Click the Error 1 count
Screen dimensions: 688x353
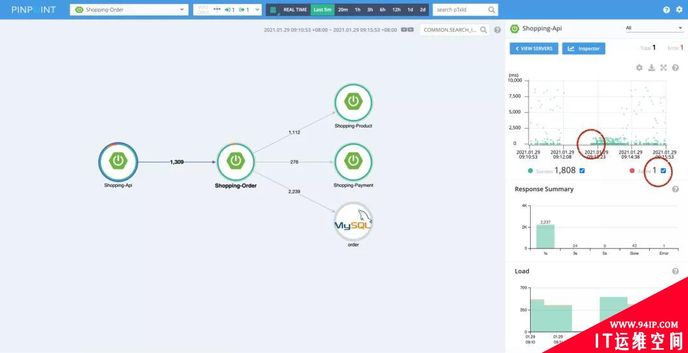point(682,47)
